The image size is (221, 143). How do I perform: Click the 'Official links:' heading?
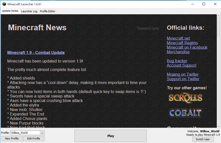coord(186,28)
